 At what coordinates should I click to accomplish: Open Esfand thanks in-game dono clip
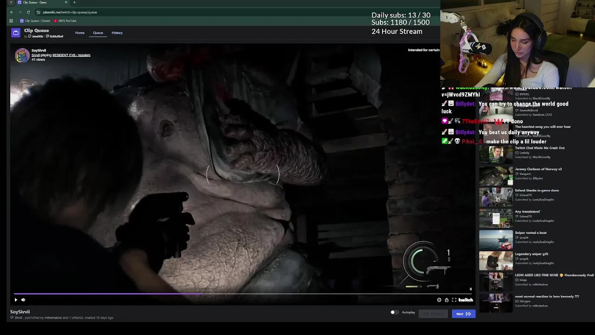[537, 190]
